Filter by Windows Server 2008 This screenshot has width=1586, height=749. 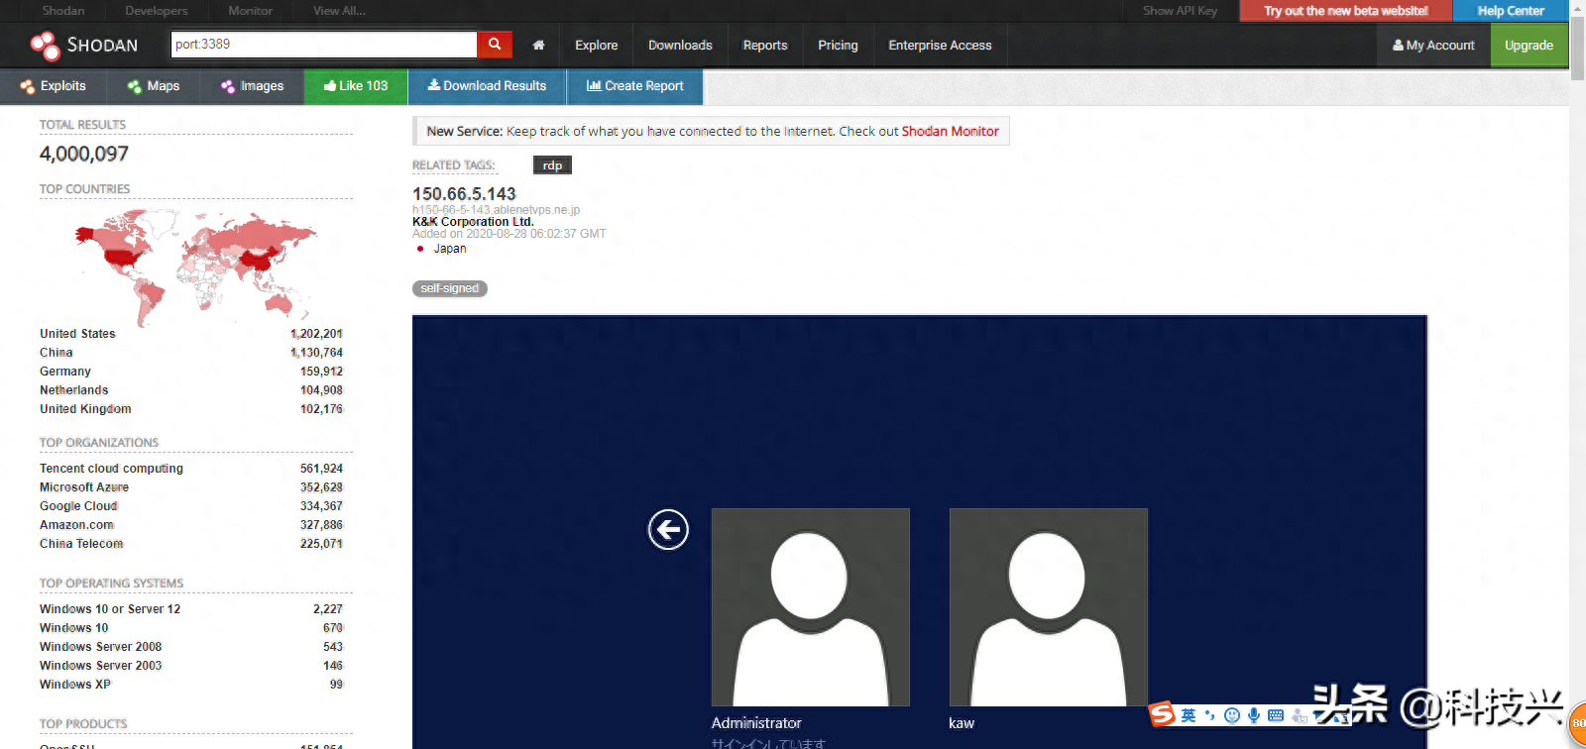[x=100, y=647]
